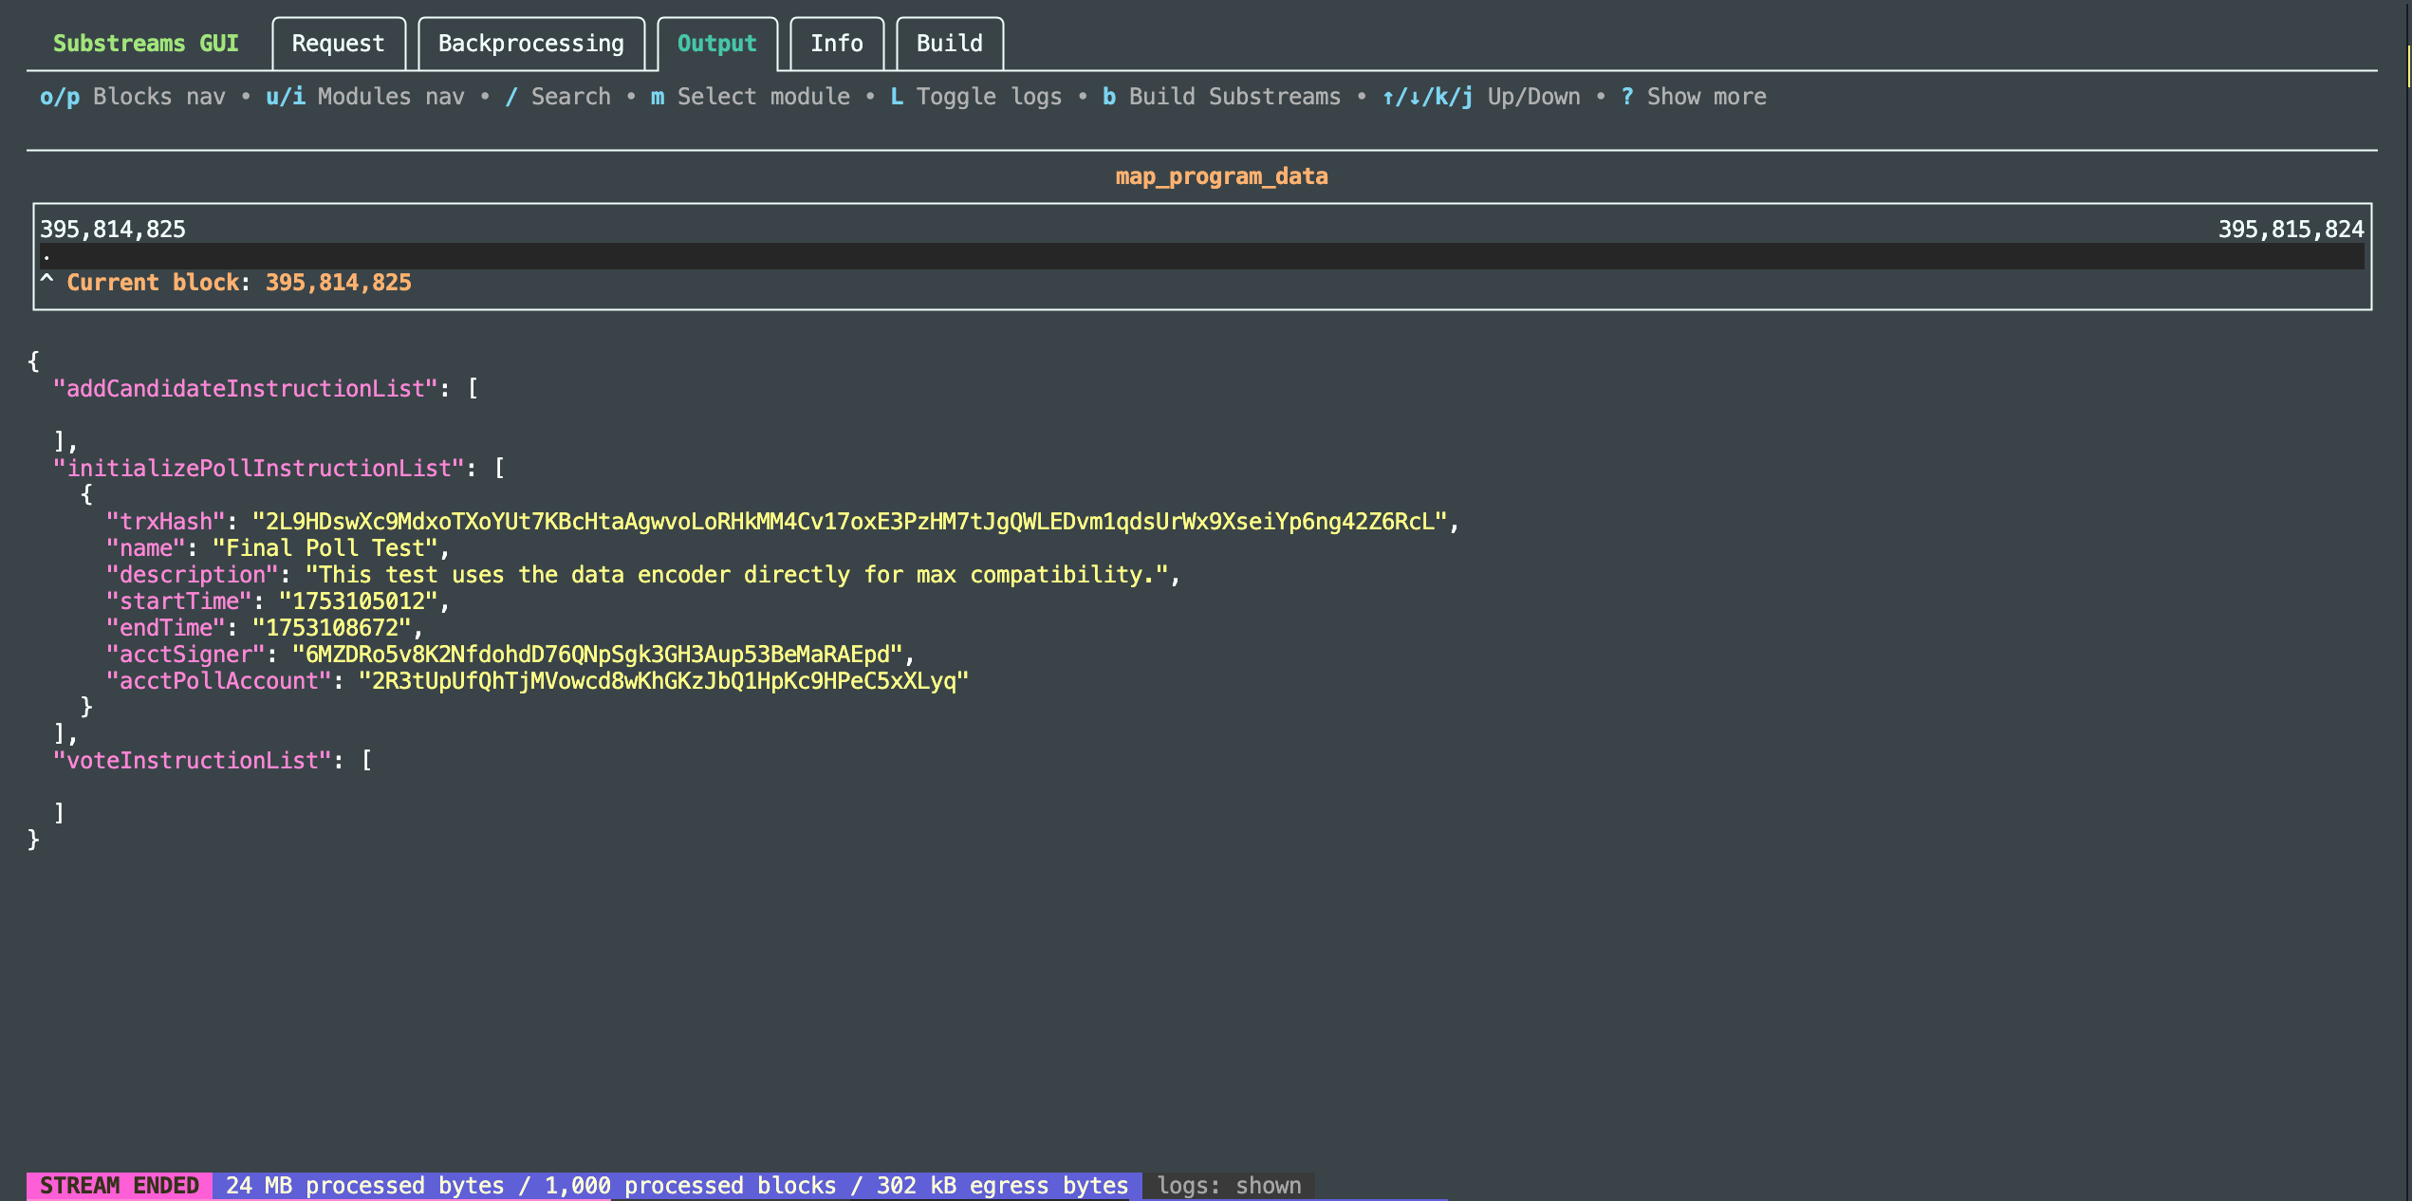Click the name value Final Poll Test
The width and height of the screenshot is (2412, 1201).
pos(325,548)
